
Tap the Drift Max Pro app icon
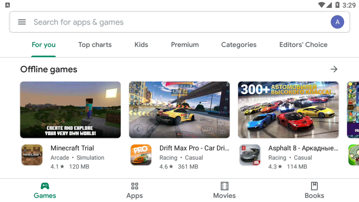coord(141,155)
